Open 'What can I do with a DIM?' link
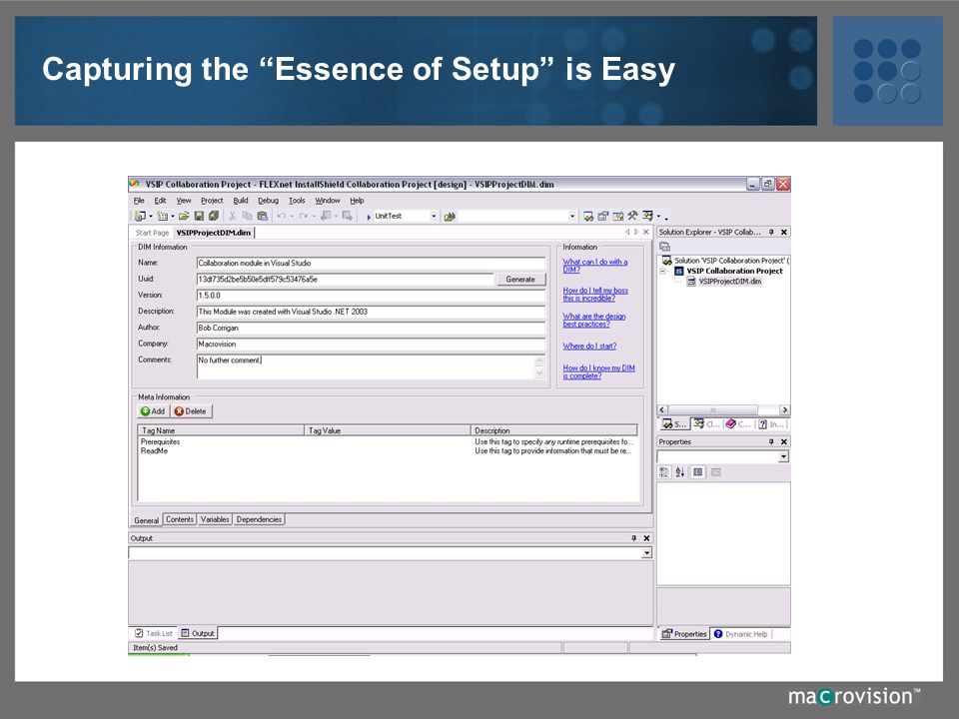 pyautogui.click(x=595, y=266)
